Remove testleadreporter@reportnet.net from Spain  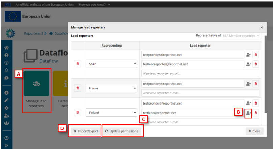[256, 64]
